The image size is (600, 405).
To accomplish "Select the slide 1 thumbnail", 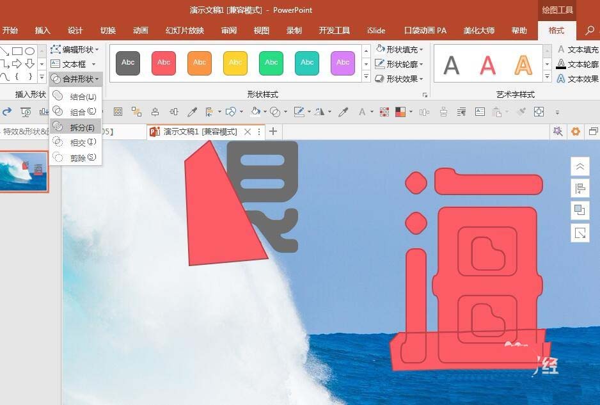I will [x=24, y=171].
